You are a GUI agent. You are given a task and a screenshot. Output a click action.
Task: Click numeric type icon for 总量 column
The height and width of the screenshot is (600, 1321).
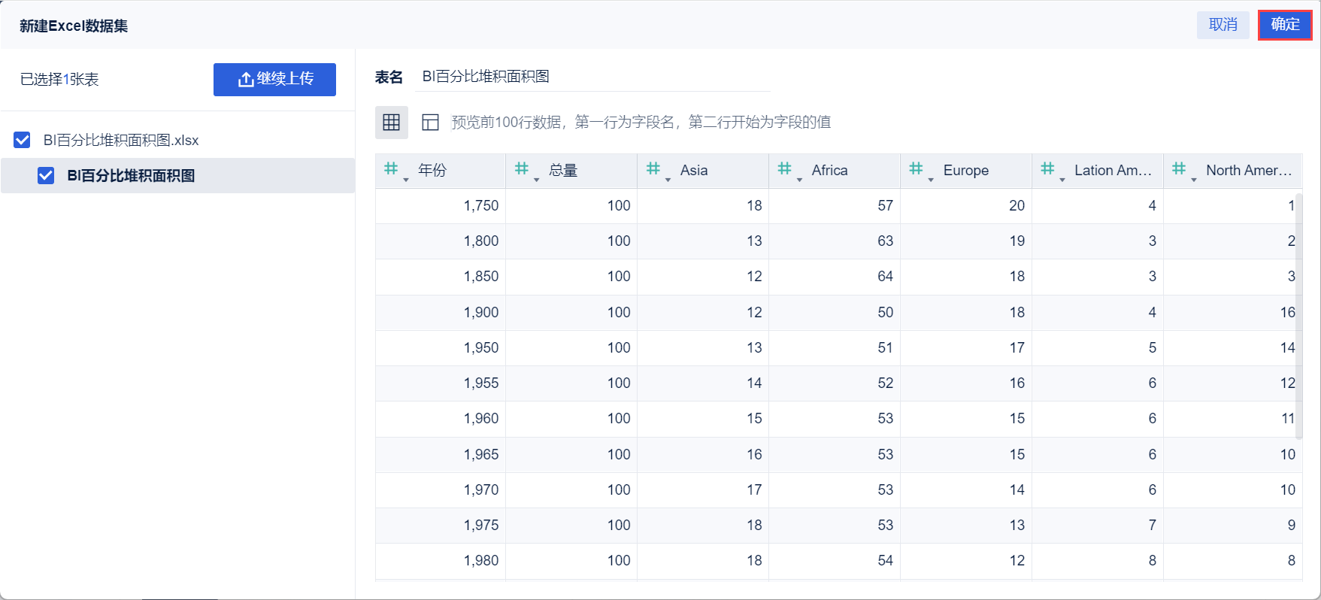pos(522,169)
